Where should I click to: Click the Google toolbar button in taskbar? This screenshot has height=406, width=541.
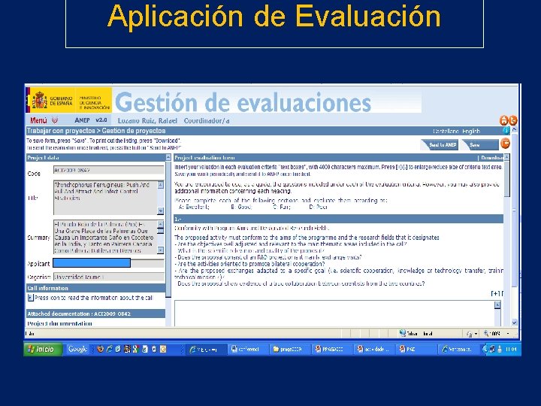coord(77,349)
